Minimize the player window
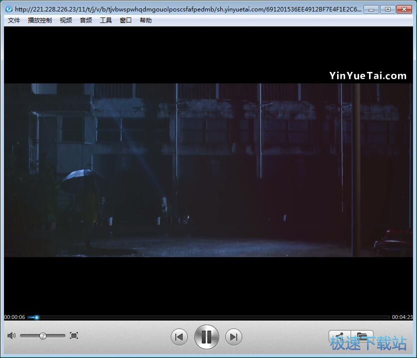The height and width of the screenshot is (358, 417). click(x=371, y=9)
